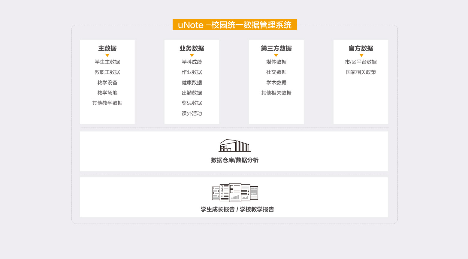Select the 官方数据 heading
The height and width of the screenshot is (259, 468).
click(361, 48)
